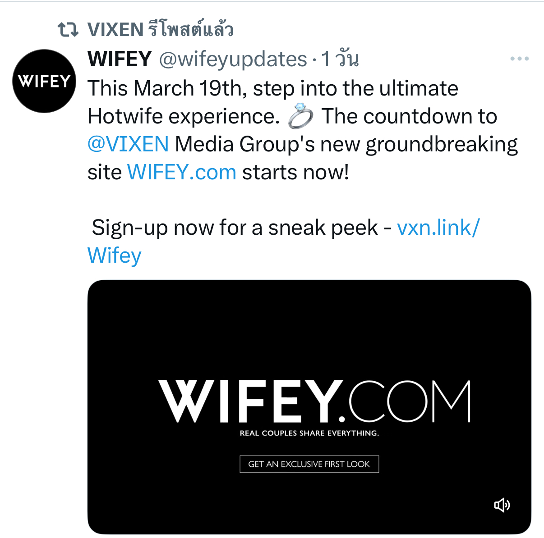This screenshot has height=538, width=544.
Task: Click the repost arrows icon above the tweet
Action: click(68, 30)
